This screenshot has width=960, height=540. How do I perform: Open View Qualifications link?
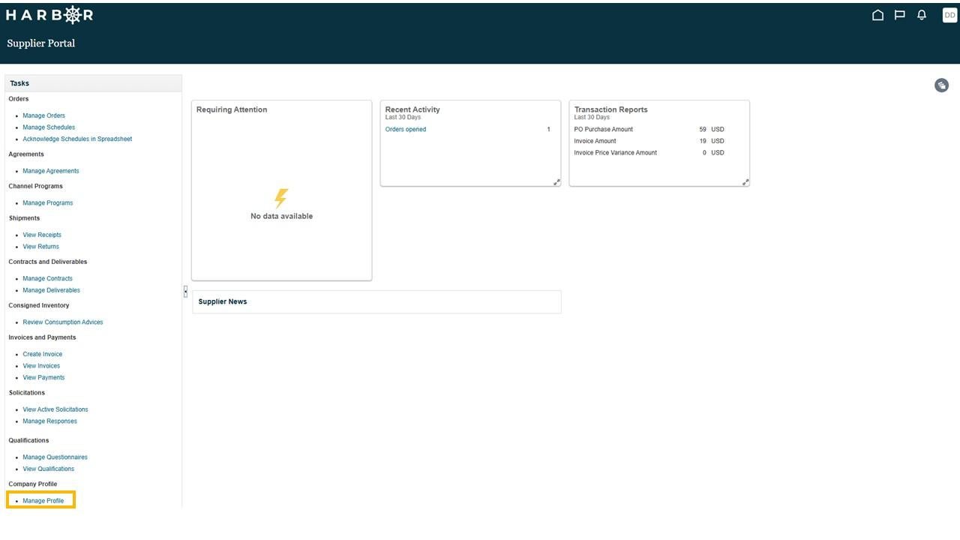[x=49, y=469]
